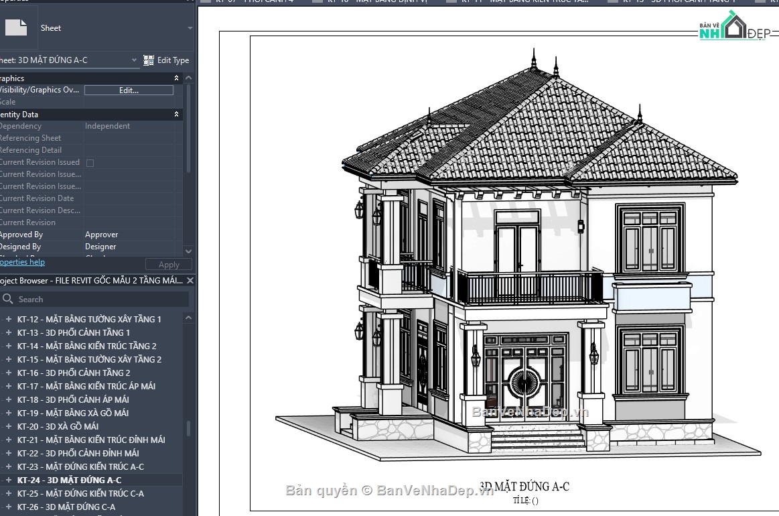This screenshot has height=516, width=779.
Task: Click the search magnifier icon
Action: [7, 299]
